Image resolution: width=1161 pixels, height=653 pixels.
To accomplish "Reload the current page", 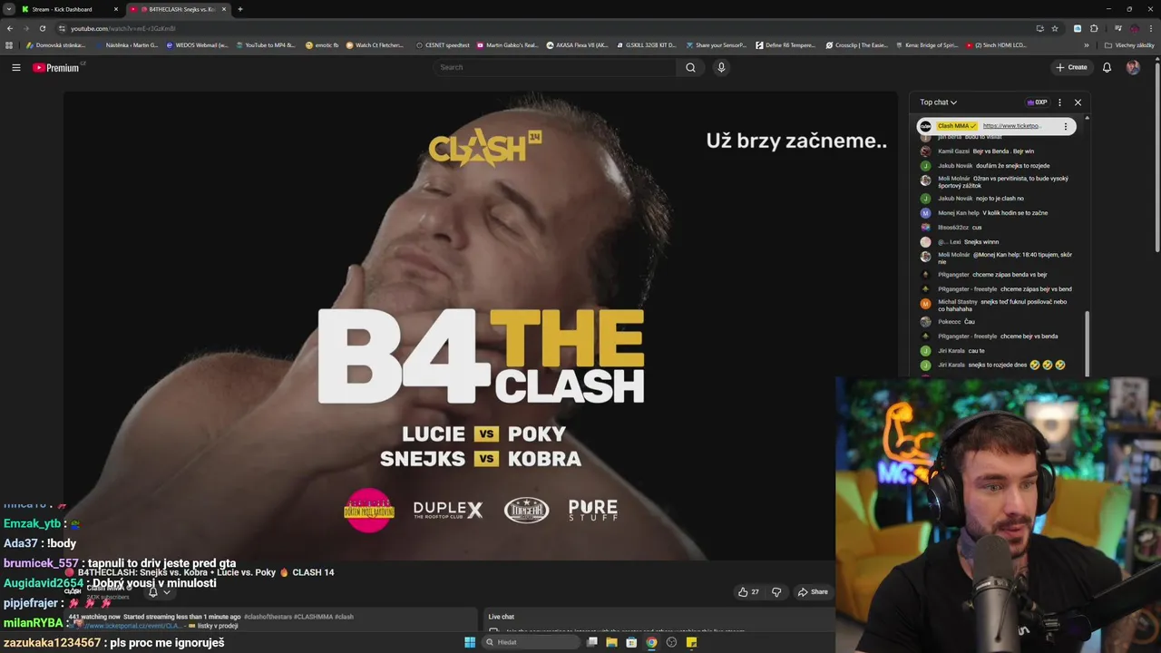I will click(43, 28).
